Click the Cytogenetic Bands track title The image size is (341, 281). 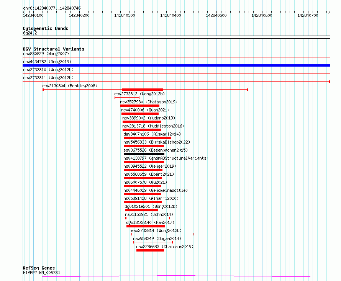(x=46, y=28)
